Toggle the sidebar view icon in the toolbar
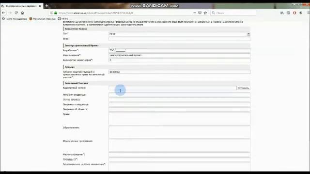The height and width of the screenshot is (174, 310). 288,13
